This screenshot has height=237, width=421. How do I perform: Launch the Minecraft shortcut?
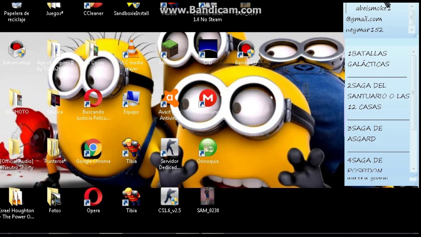tap(170, 53)
